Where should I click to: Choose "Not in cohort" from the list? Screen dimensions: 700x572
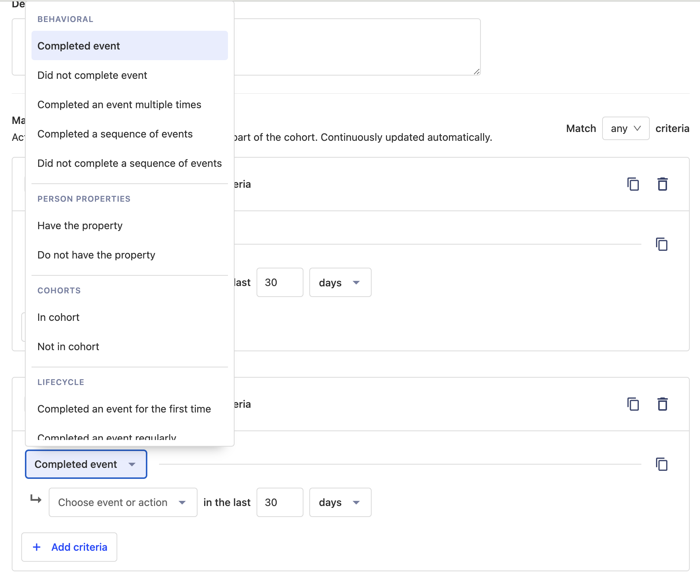(x=68, y=346)
